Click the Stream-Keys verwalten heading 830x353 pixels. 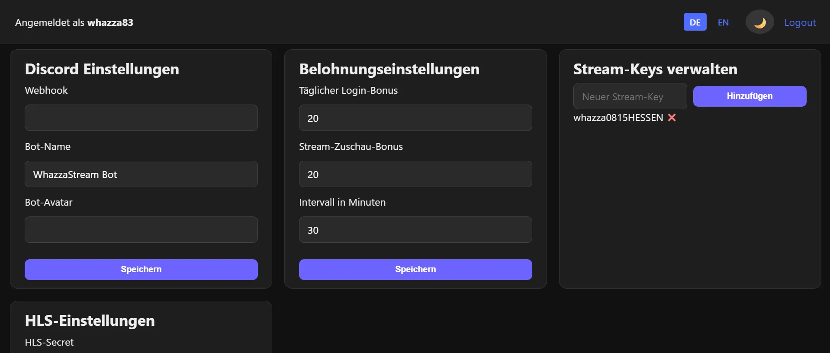(655, 69)
